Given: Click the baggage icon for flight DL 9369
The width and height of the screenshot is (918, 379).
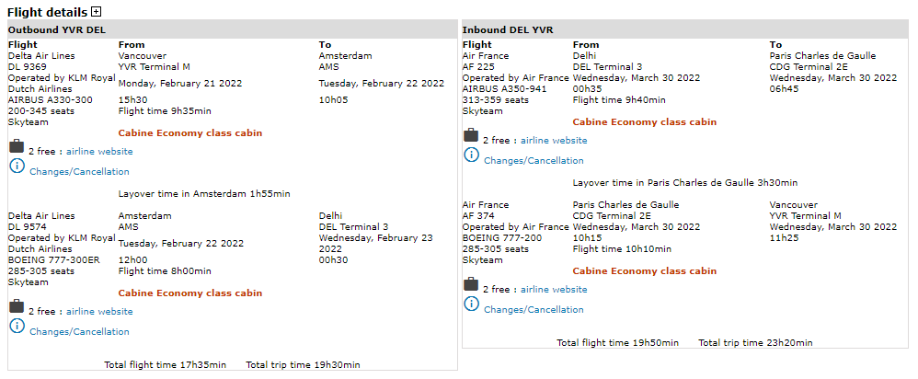Looking at the screenshot, I should coord(17,147).
